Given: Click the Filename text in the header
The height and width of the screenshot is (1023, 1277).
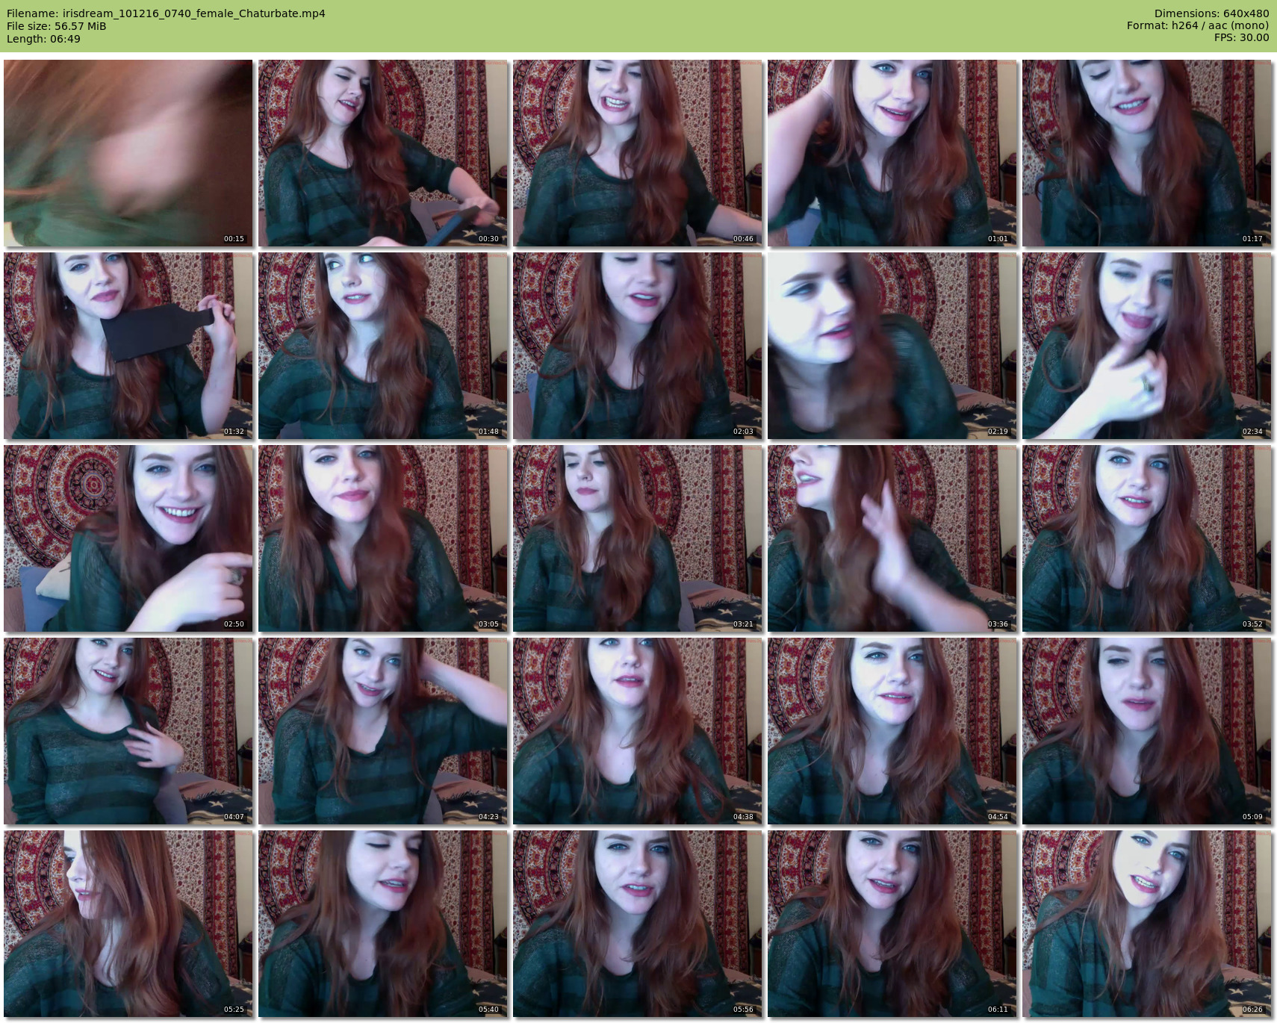Looking at the screenshot, I should [166, 13].
